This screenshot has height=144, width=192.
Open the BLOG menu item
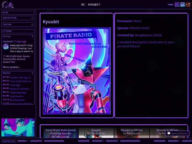click(18, 12)
